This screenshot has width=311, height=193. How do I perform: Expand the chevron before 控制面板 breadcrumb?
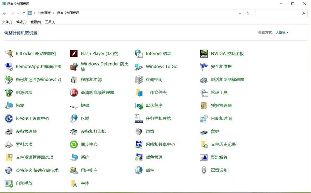[35, 13]
